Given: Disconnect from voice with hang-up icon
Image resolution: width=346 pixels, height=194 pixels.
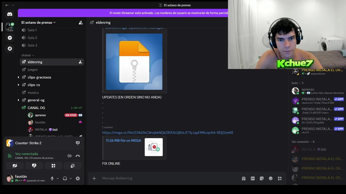Looking at the screenshot, I should (78, 156).
